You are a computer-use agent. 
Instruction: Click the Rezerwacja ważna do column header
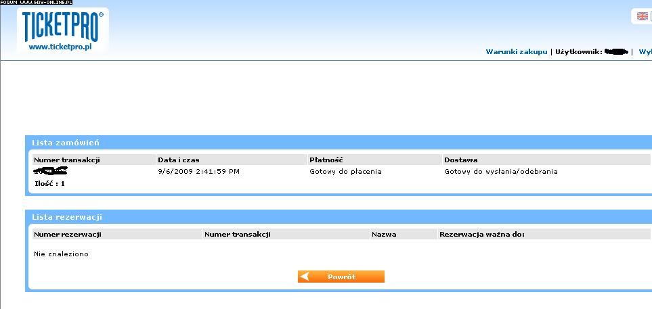click(482, 234)
